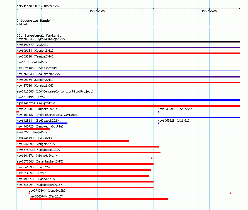Open esv3412585 (1000GenomesConsortiumPilotProject) label
Image resolution: width=248 pixels, height=210 pixels.
point(55,91)
